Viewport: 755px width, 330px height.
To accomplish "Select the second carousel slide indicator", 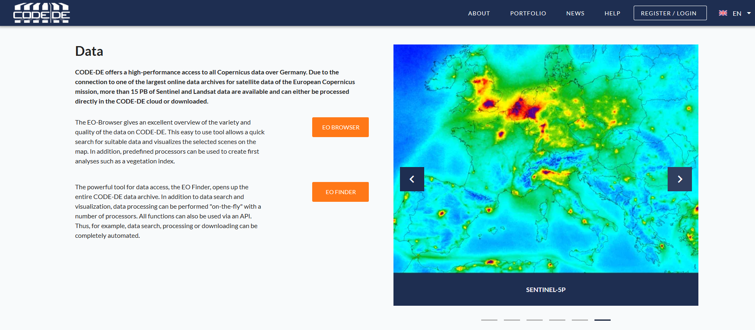I will (512, 320).
